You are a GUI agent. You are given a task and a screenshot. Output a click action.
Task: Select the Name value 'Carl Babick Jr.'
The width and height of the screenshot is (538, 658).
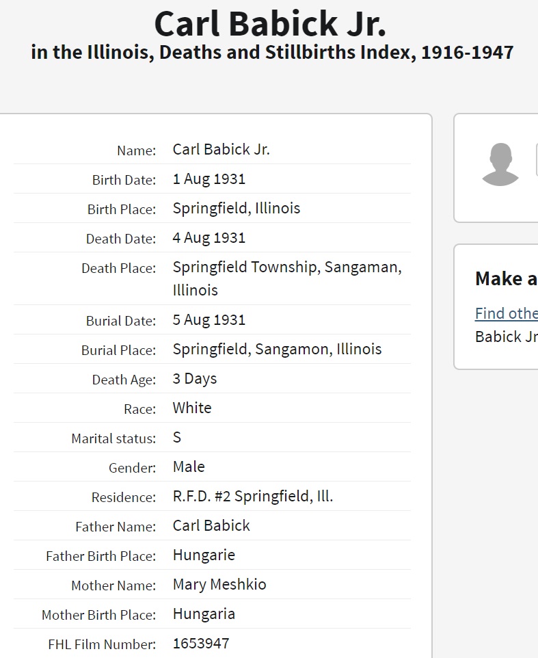[x=221, y=150]
